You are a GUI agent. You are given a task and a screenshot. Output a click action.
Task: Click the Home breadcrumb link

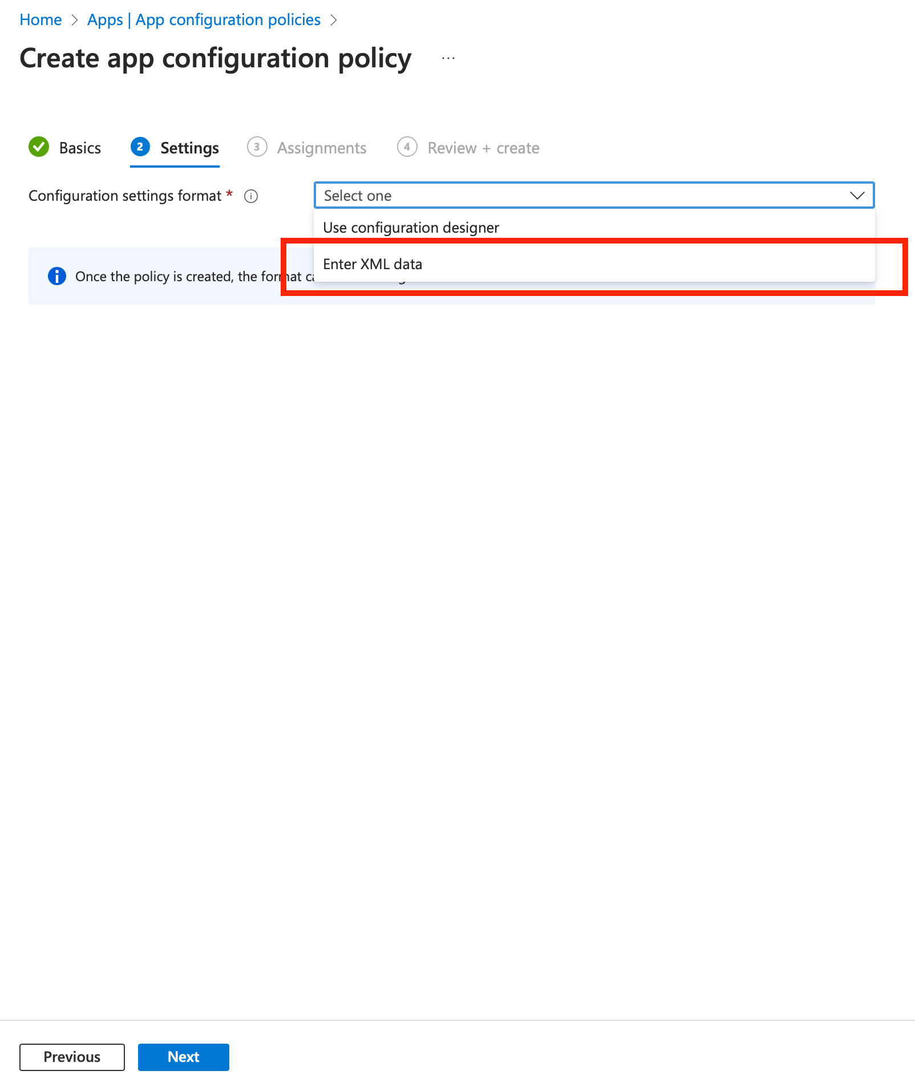click(41, 20)
